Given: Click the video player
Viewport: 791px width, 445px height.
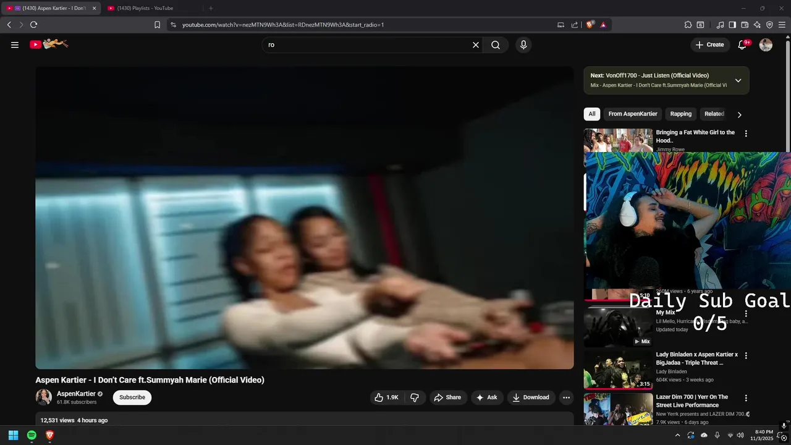Looking at the screenshot, I should point(304,218).
